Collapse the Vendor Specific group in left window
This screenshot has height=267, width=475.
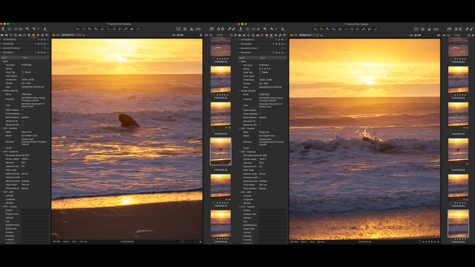[x=1, y=90]
